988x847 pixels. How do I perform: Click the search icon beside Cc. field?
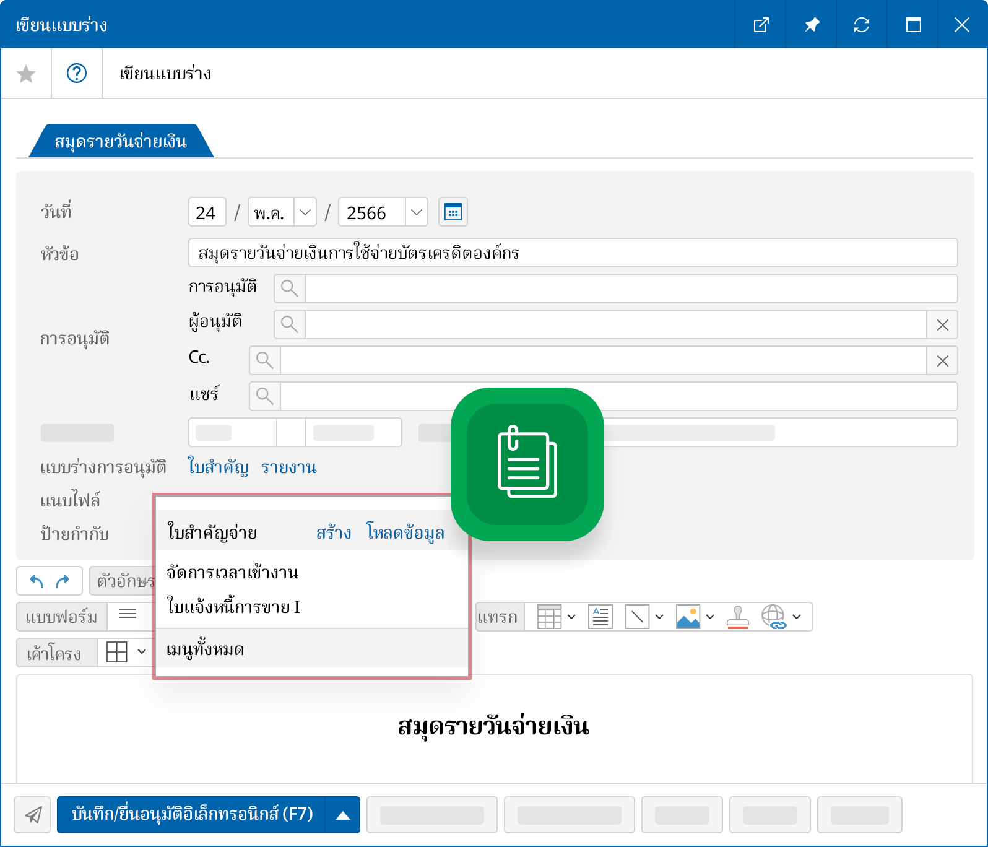click(x=264, y=360)
